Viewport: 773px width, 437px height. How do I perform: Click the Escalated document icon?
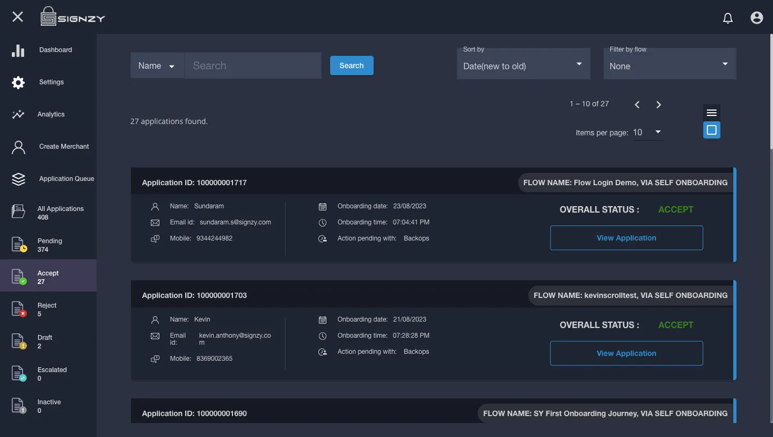(19, 373)
